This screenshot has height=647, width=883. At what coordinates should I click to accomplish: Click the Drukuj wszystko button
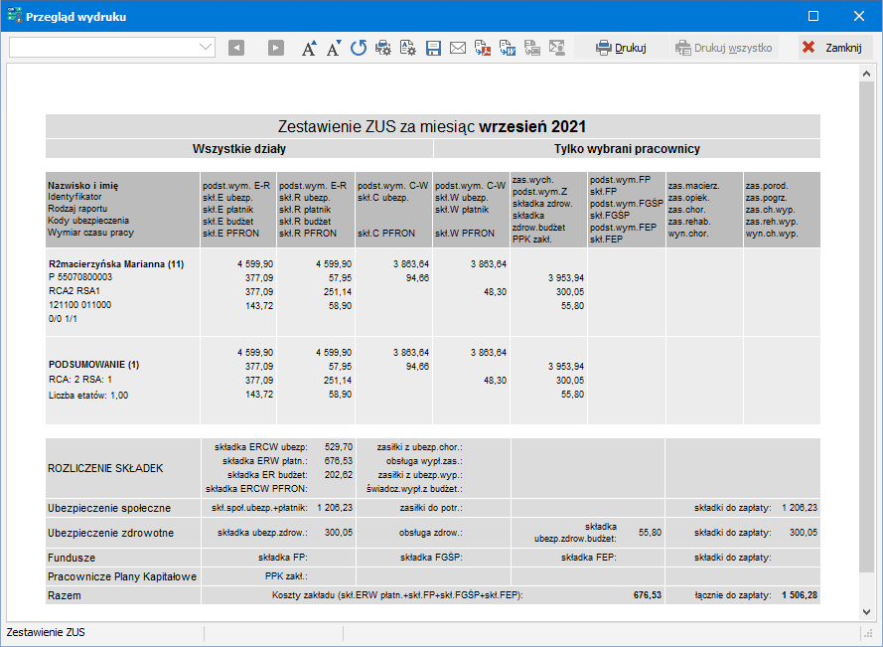[724, 48]
